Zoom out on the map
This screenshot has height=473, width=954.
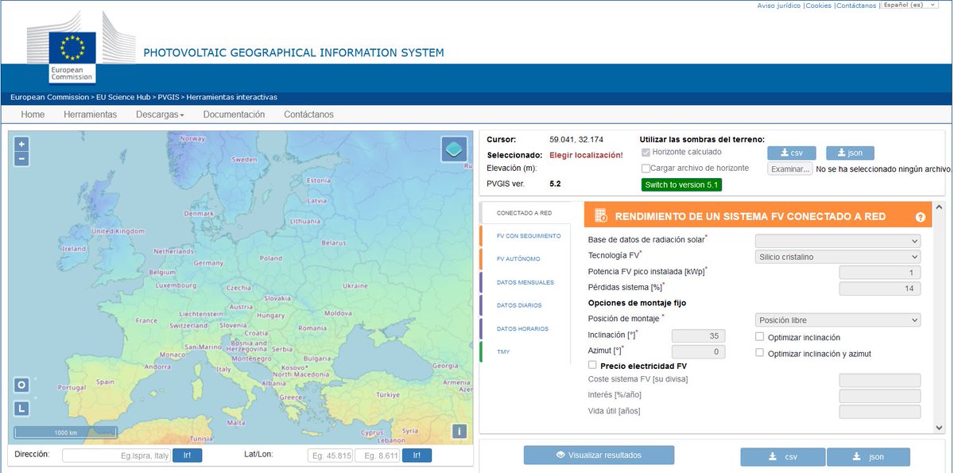click(x=21, y=159)
